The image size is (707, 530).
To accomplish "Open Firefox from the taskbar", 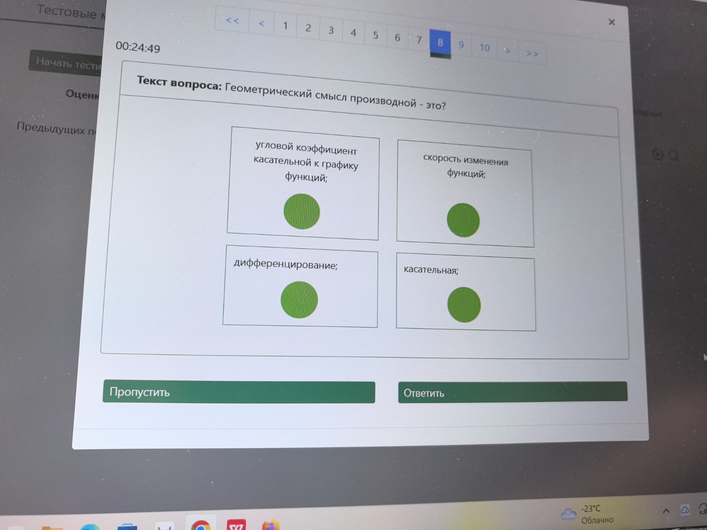I will click(271, 525).
